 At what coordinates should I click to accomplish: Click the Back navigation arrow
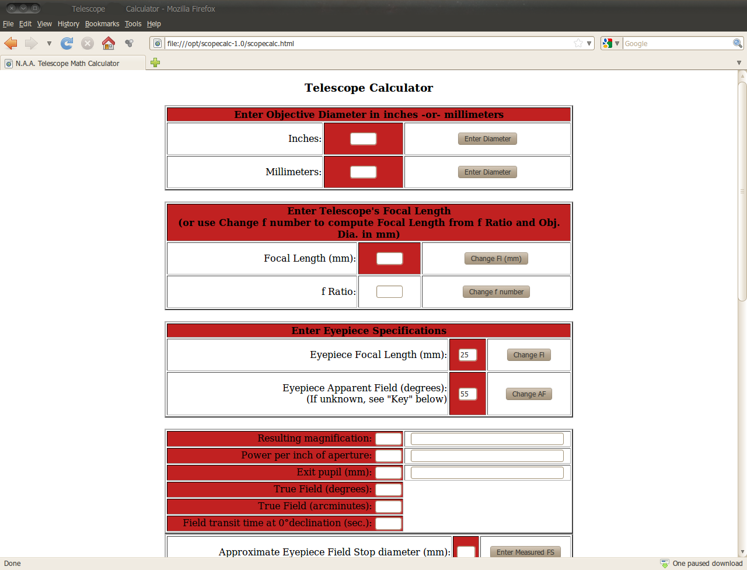click(11, 43)
